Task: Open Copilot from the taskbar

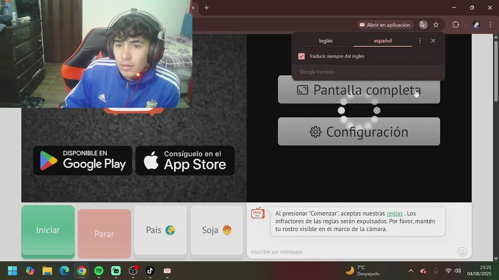Action: (30, 271)
